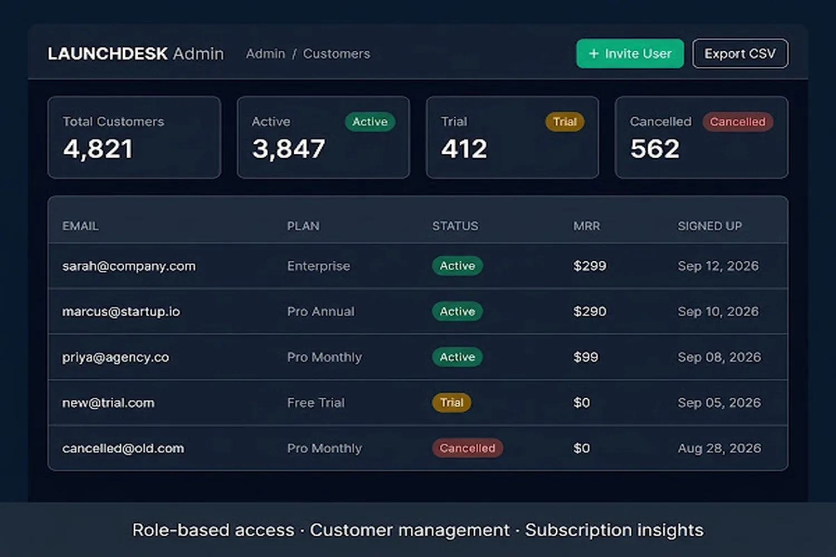Select the Enterprise plan cell
The image size is (836, 557).
coord(319,266)
